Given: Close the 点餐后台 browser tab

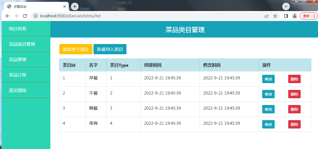Looking at the screenshot, I should pyautogui.click(x=64, y=6).
